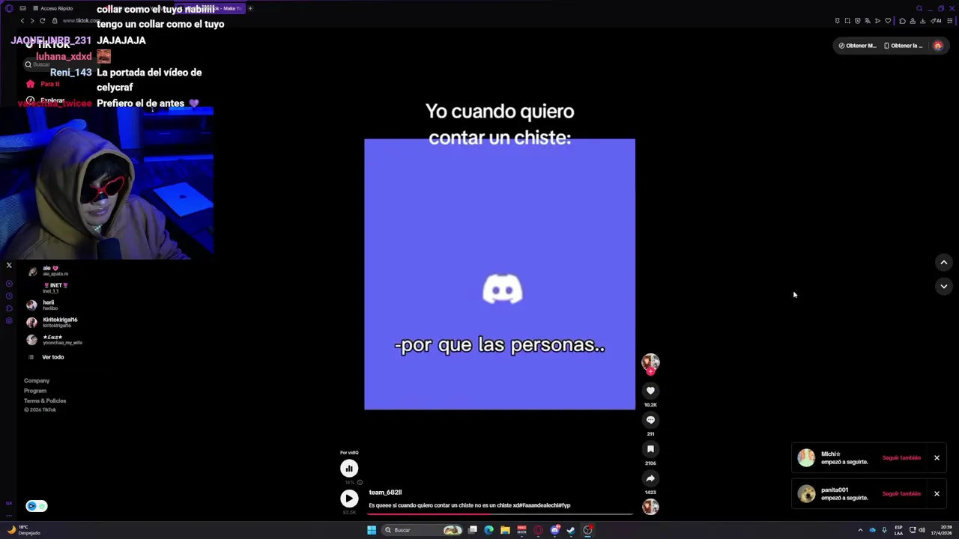The width and height of the screenshot is (959, 539).
Task: Open the player triangle icon in toolbar
Action: click(x=877, y=21)
